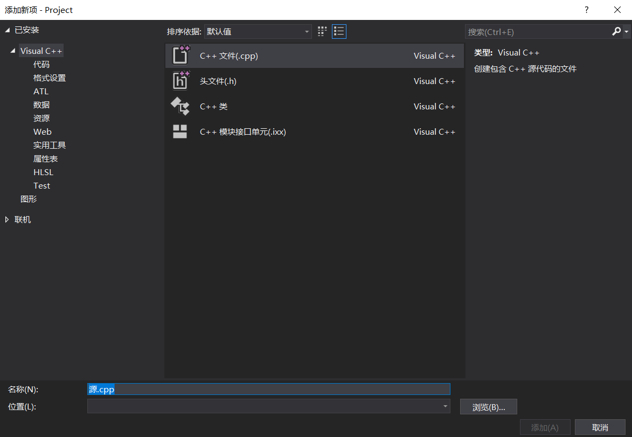632x437 pixels.
Task: Click the header file (.h) template icon
Action: (x=180, y=81)
